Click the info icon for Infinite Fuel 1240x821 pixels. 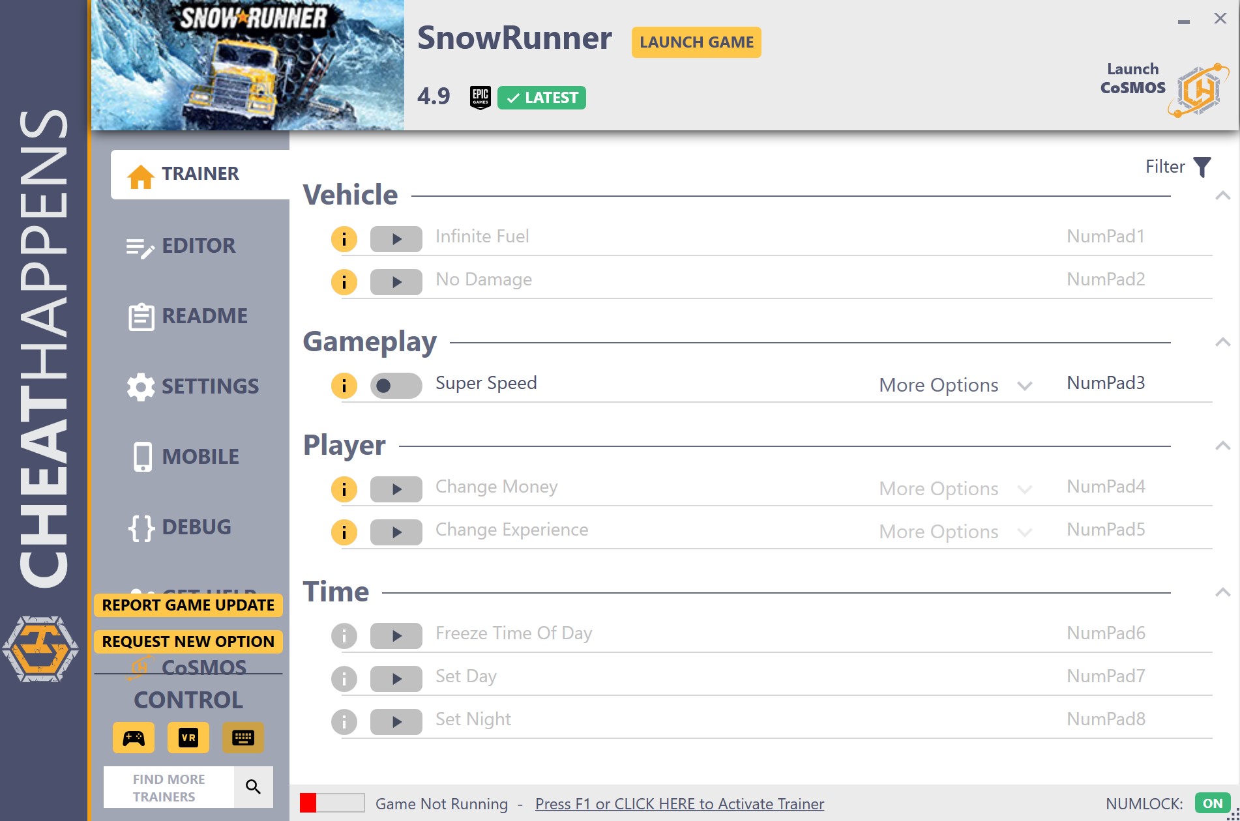[x=344, y=239]
